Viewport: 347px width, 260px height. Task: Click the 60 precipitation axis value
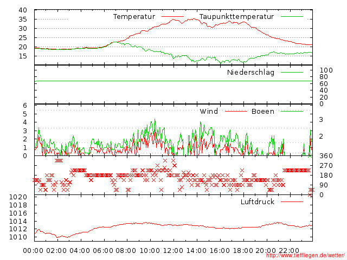[x=324, y=84]
